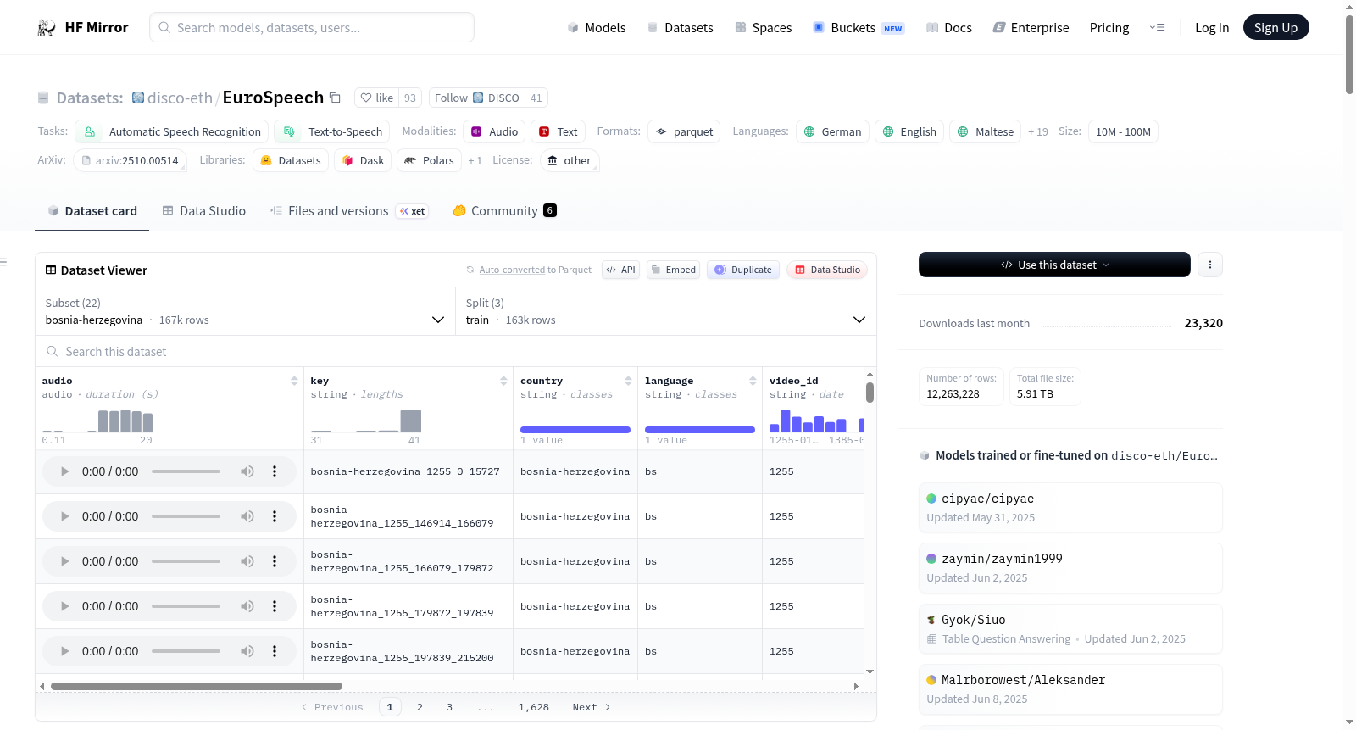Seek audio slider in 1255_0_15727 row
This screenshot has width=1356, height=730.
pyautogui.click(x=186, y=471)
